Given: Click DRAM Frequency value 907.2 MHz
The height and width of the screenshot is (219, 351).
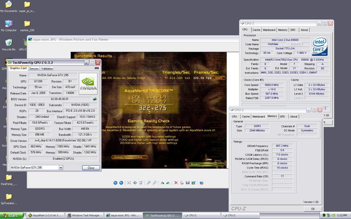Looking at the screenshot, I should click(x=282, y=146).
